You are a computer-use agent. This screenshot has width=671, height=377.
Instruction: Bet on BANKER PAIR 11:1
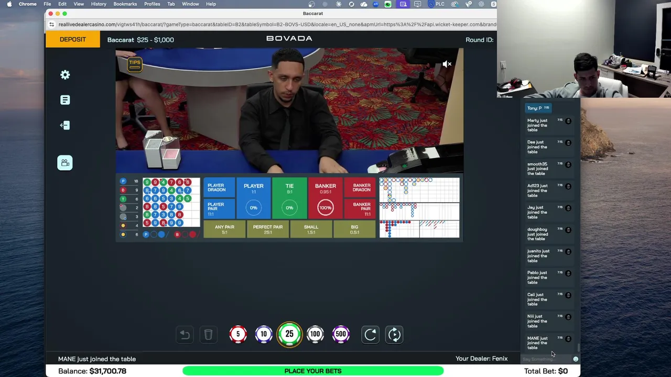coord(360,209)
